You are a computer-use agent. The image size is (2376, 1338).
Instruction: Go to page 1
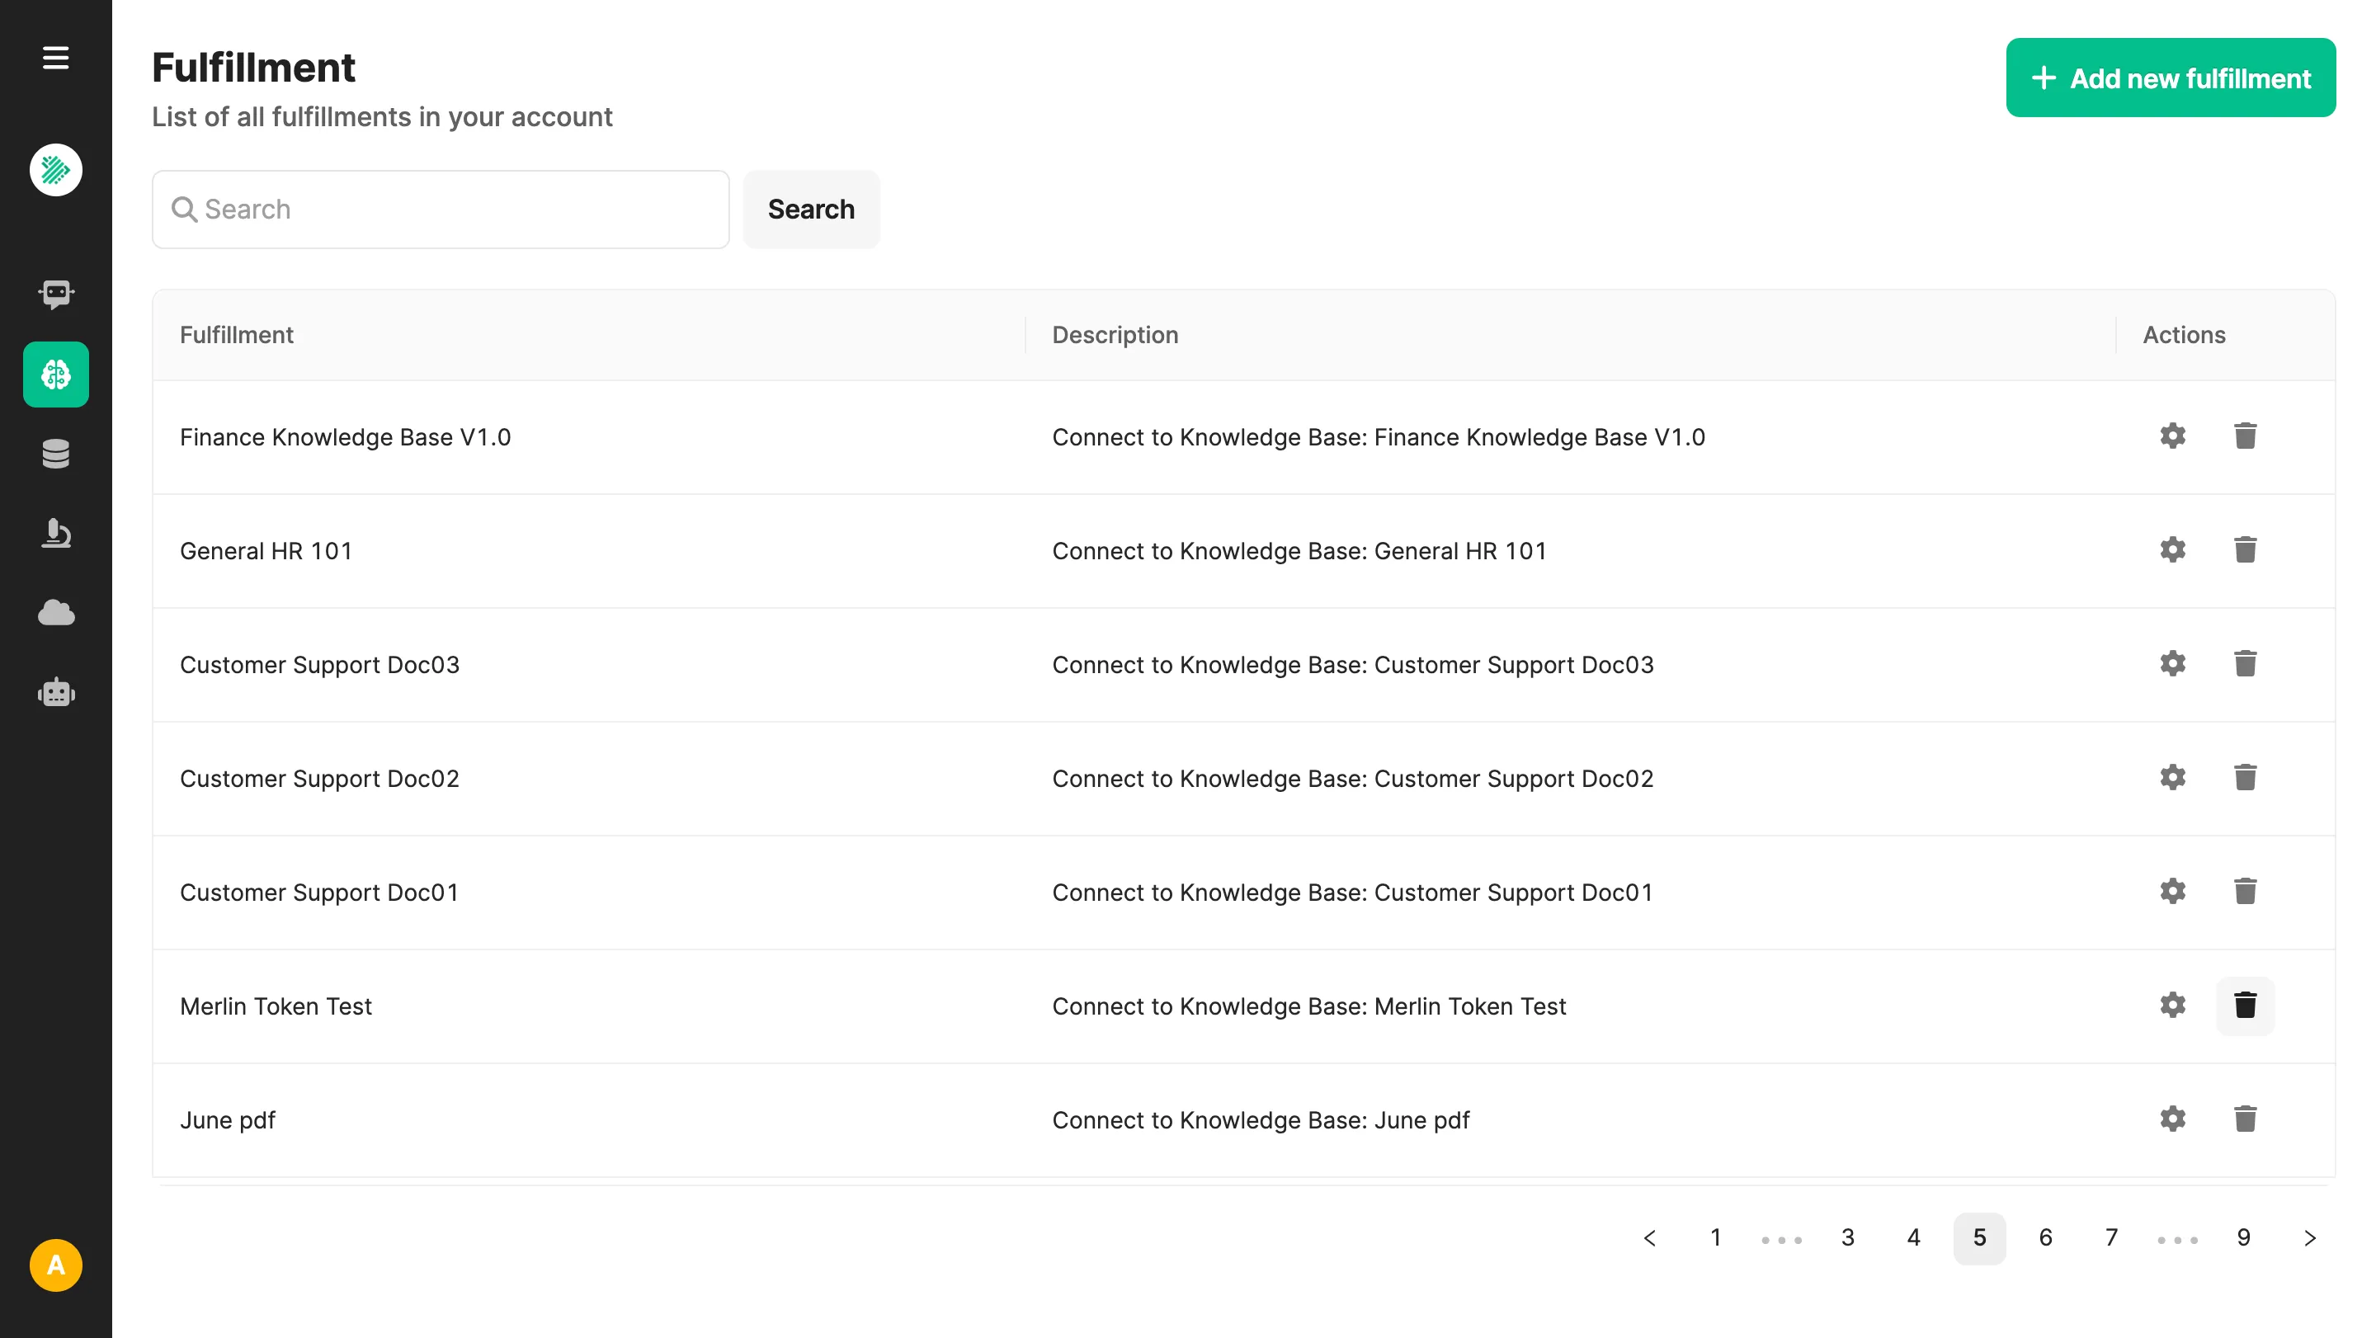point(1716,1238)
